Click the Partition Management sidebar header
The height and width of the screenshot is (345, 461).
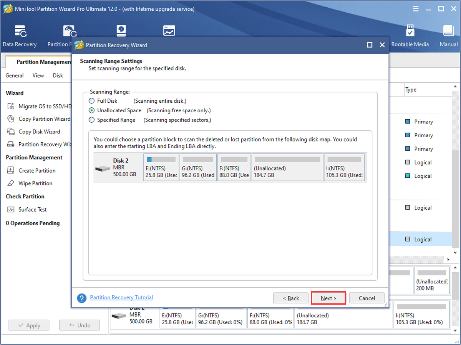tap(34, 157)
